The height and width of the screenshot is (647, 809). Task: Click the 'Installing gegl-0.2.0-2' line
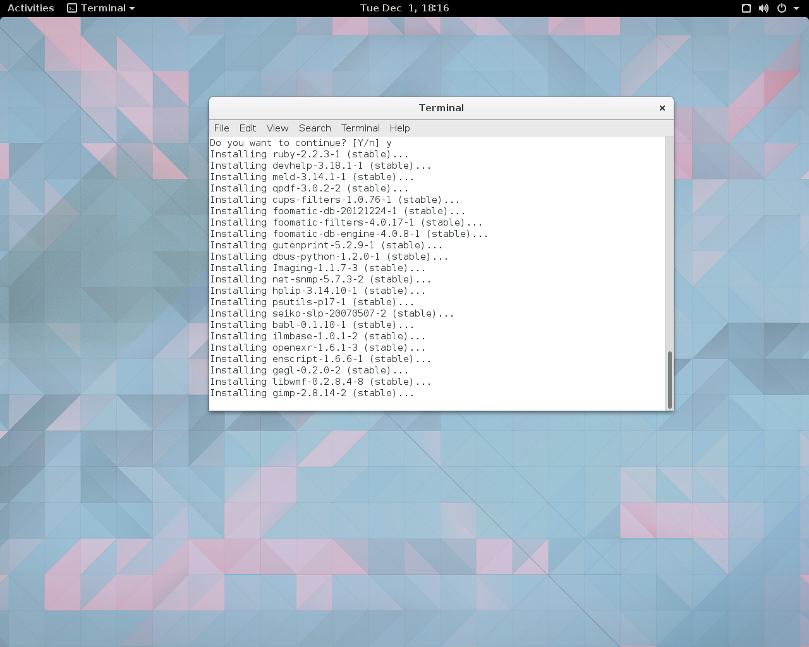point(309,370)
